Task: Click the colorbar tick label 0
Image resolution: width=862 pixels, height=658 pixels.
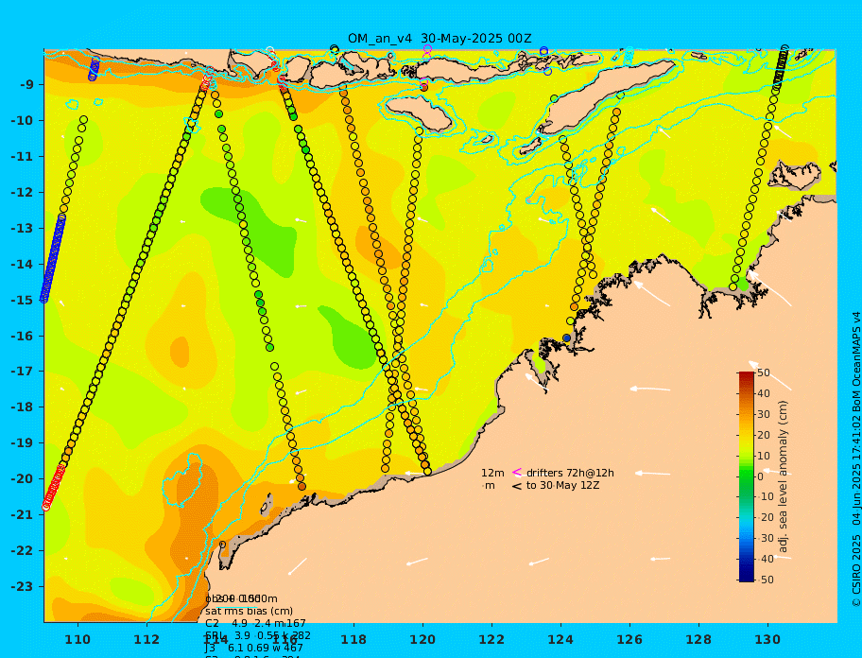Action: point(760,476)
